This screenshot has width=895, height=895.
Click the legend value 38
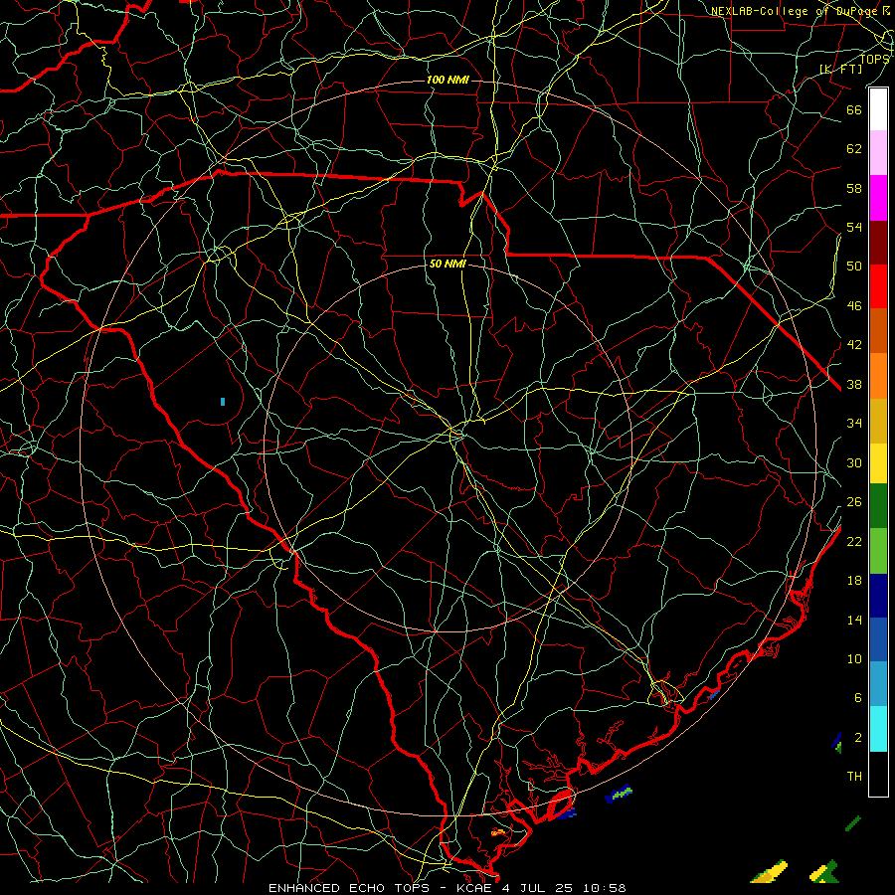854,384
